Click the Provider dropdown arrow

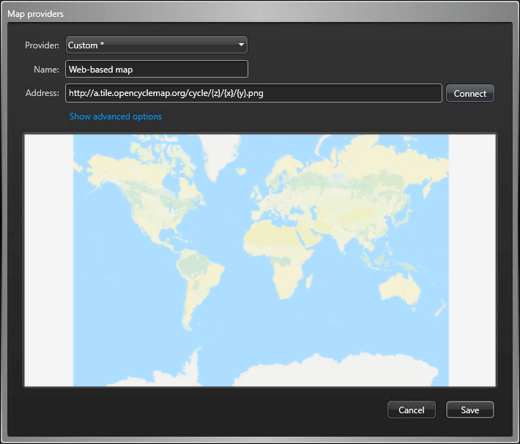pyautogui.click(x=241, y=45)
